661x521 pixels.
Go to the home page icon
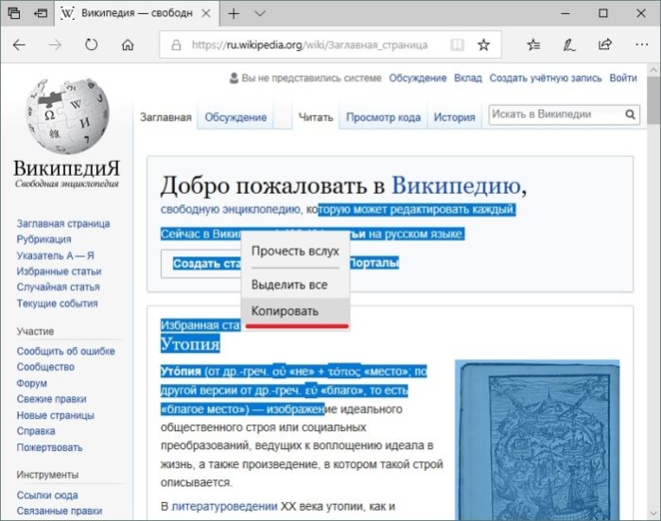click(128, 44)
